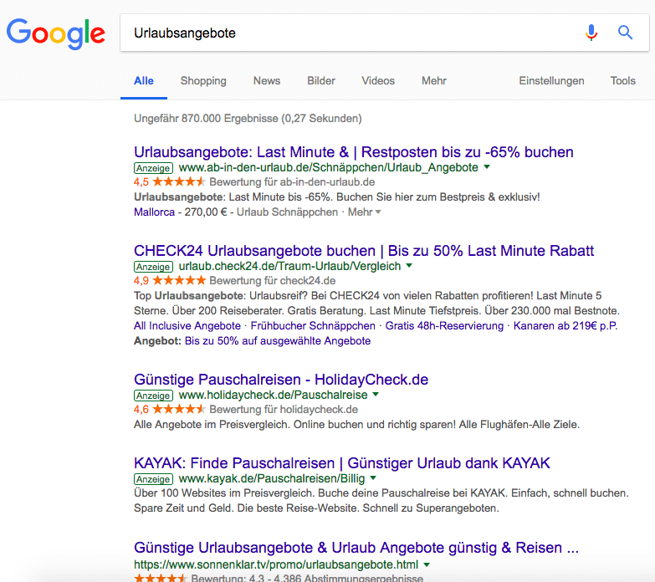
Task: Expand dropdown arrow next to urlaub.check24.de URL
Action: point(409,266)
